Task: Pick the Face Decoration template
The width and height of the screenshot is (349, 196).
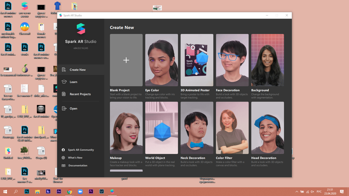Action: click(x=232, y=60)
